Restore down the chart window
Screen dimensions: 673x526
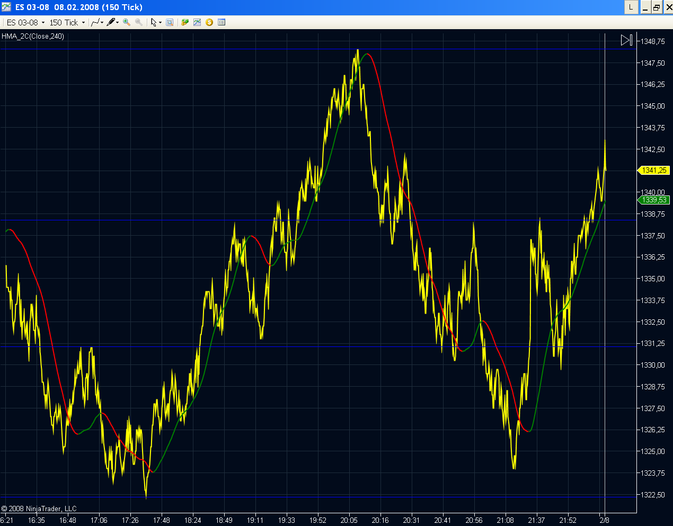coord(656,7)
